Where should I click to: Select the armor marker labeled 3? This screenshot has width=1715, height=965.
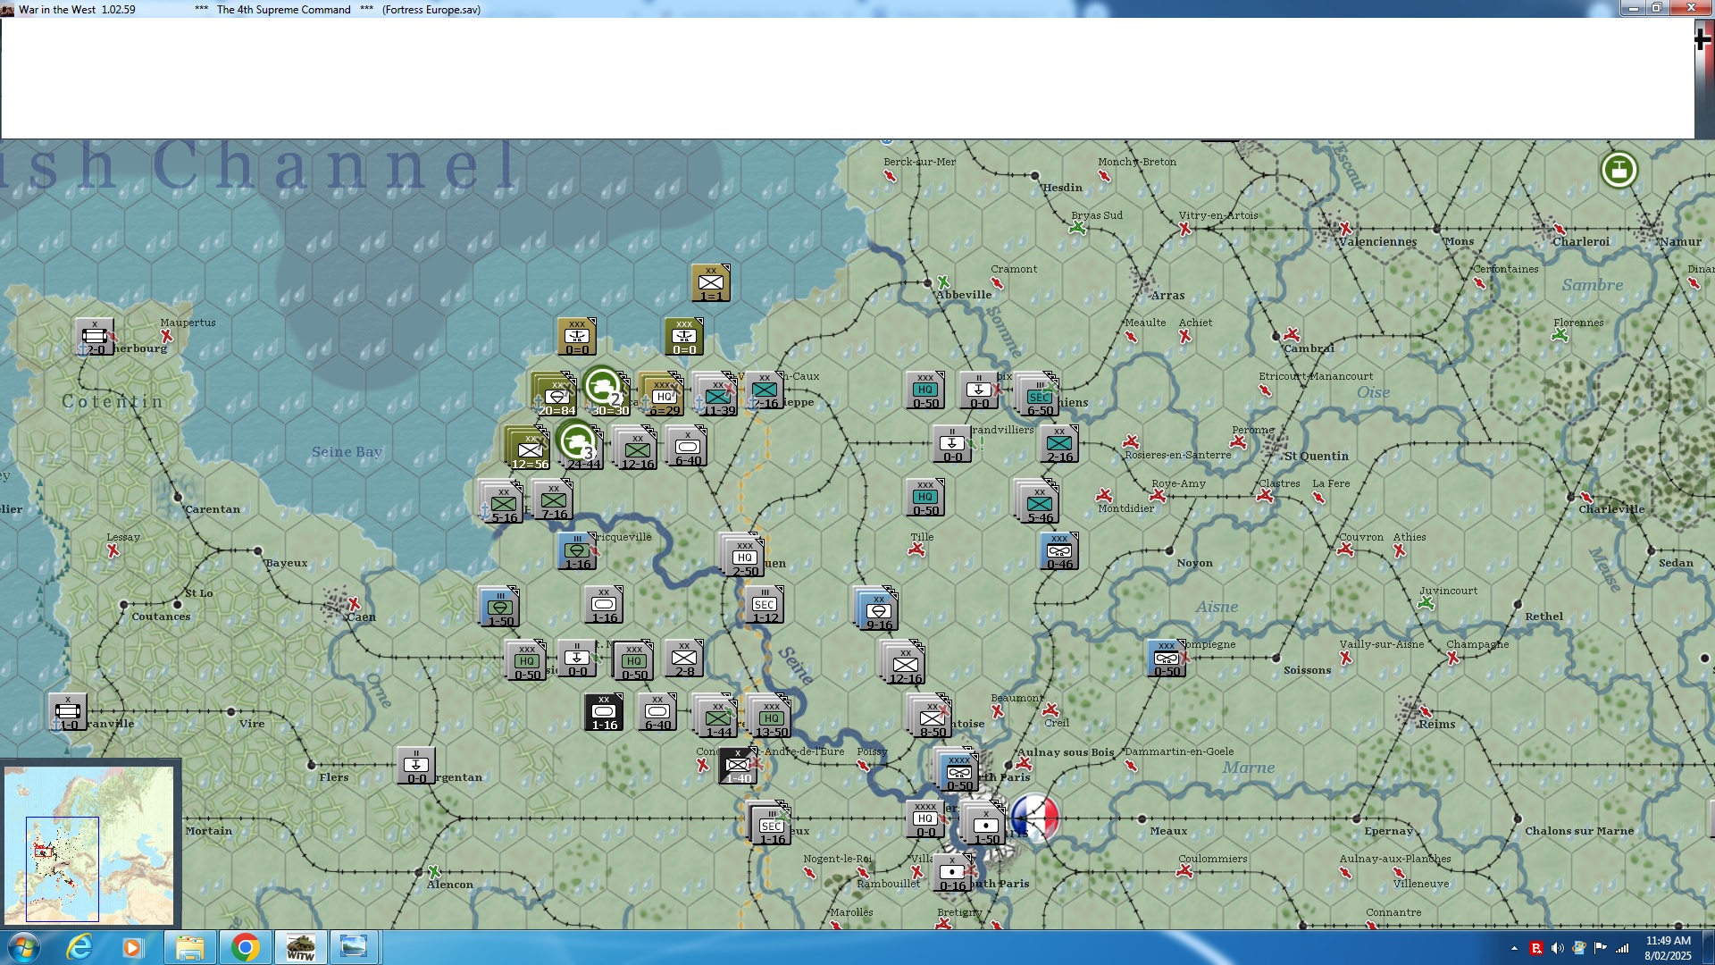tap(576, 441)
